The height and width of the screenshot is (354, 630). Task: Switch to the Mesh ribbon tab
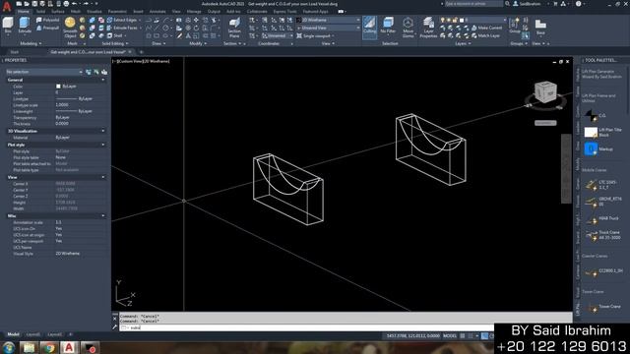click(x=76, y=12)
